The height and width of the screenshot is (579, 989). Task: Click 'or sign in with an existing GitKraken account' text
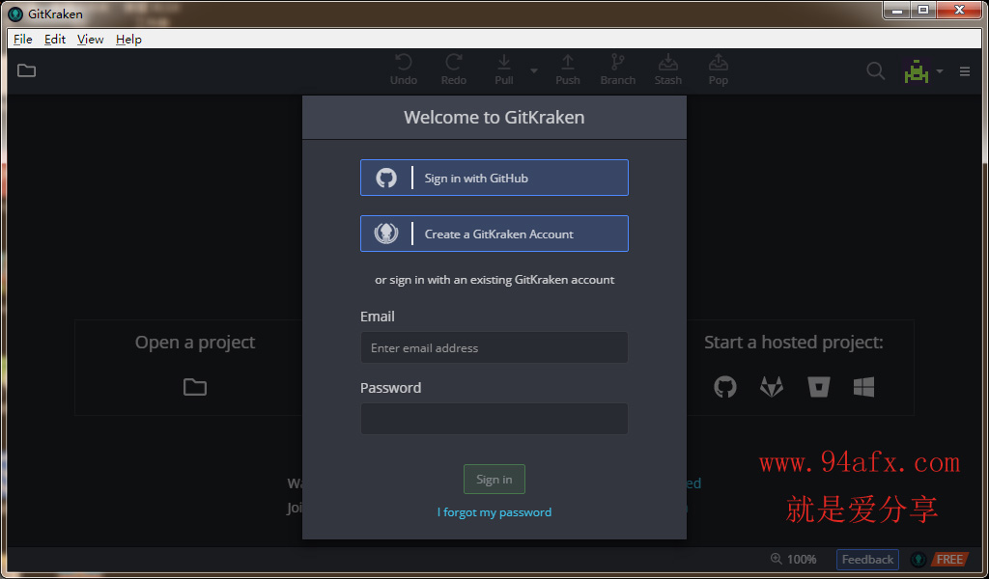click(494, 280)
